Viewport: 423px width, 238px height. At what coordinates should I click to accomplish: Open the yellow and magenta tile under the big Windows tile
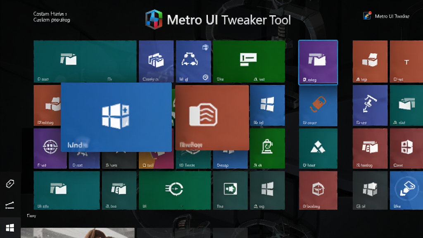point(156,160)
